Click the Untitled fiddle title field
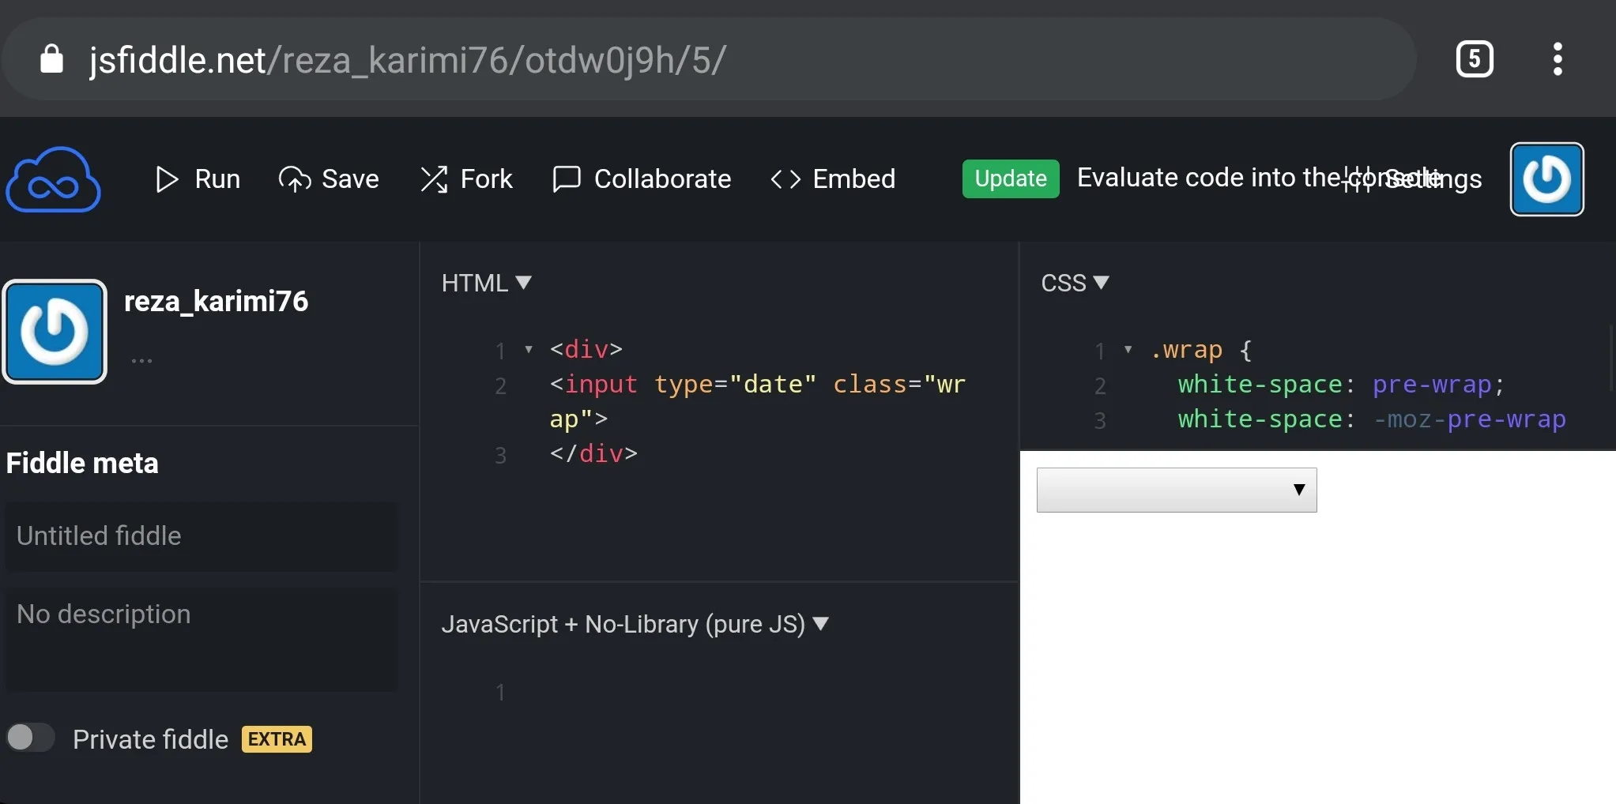This screenshot has width=1616, height=804. [x=202, y=536]
